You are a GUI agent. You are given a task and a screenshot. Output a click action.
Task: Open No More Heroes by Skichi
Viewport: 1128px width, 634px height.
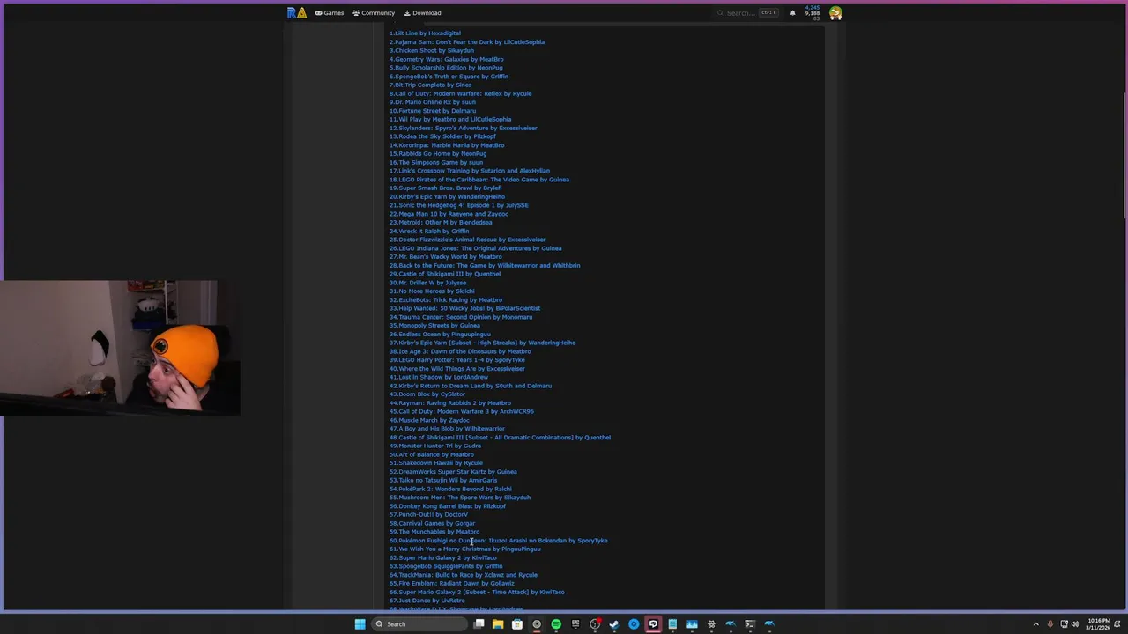[x=432, y=291]
